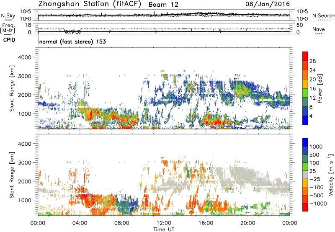Viewport: 335px width, 232px height.
Task: Click the blue top of the velocity colorbar
Action: 305,142
